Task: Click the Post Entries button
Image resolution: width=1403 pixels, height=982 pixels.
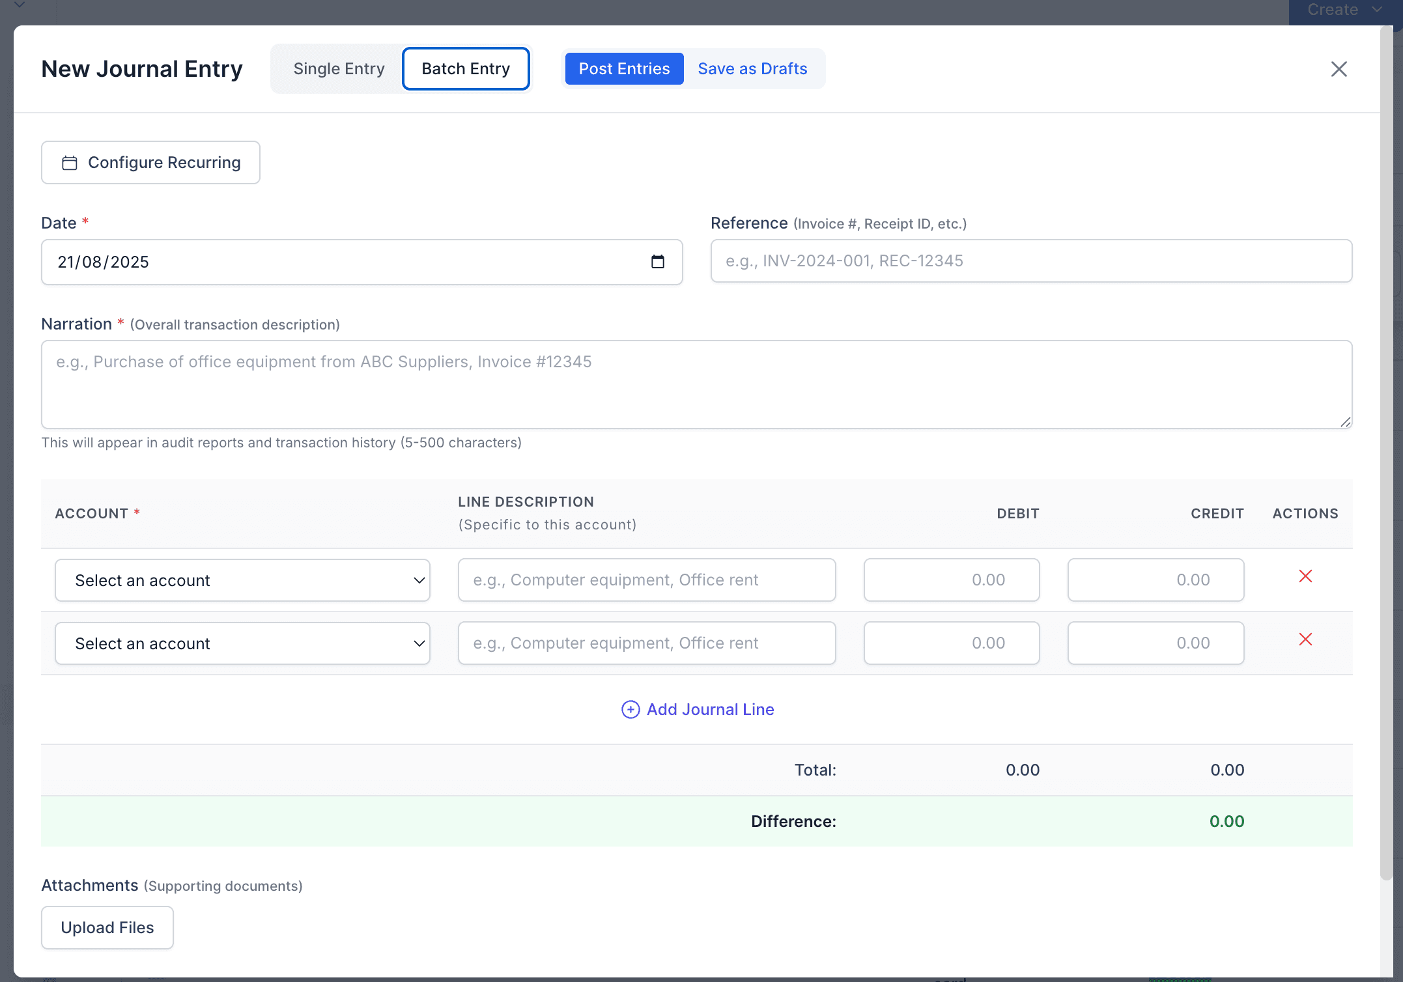Action: (x=623, y=69)
